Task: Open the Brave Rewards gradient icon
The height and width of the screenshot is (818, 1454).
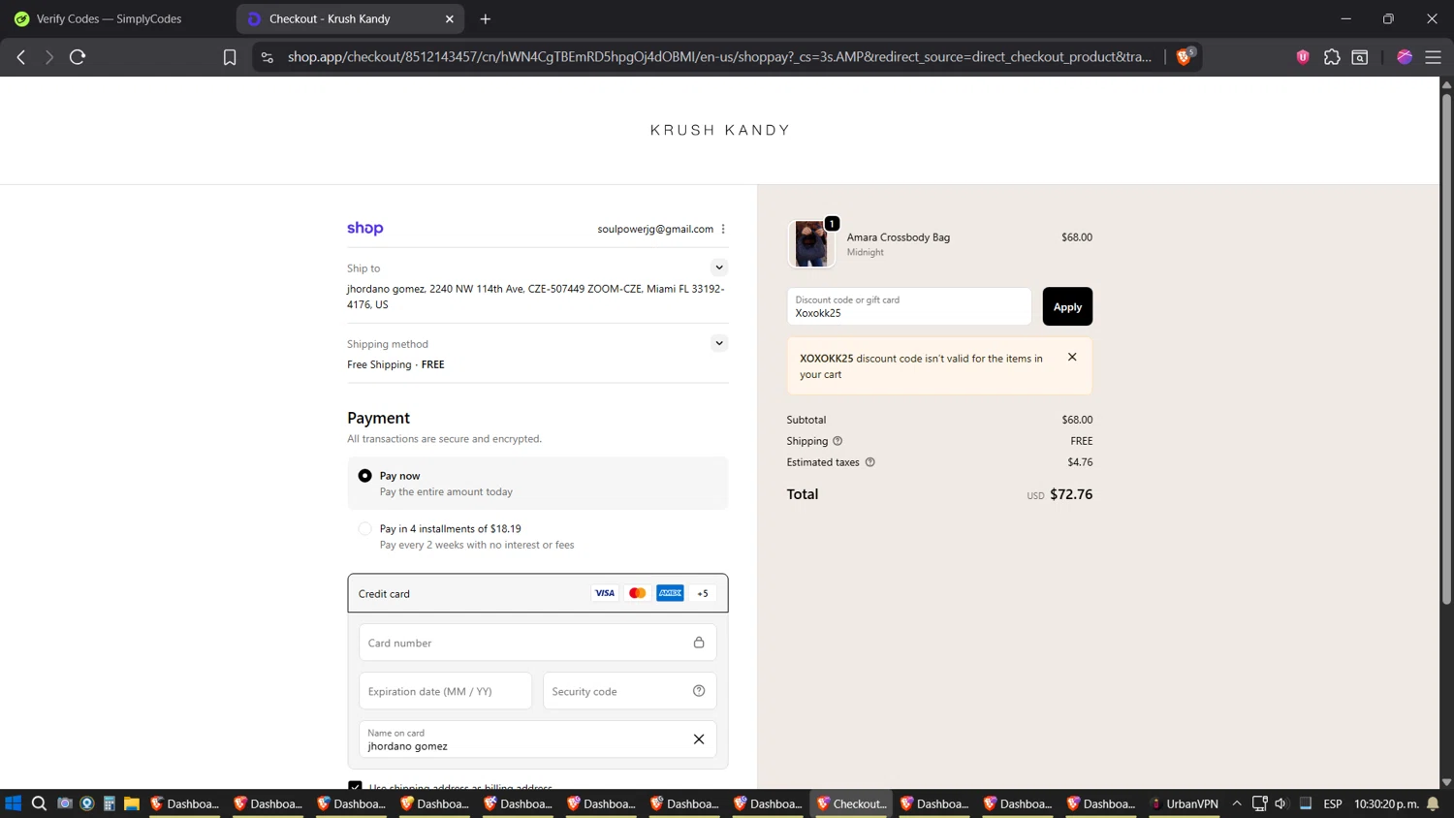Action: coord(1405,57)
